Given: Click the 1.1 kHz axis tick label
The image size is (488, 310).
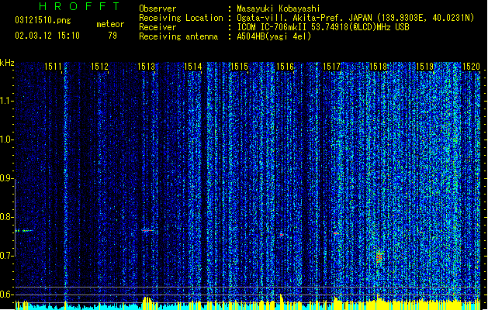Looking at the screenshot, I should click(x=7, y=101).
